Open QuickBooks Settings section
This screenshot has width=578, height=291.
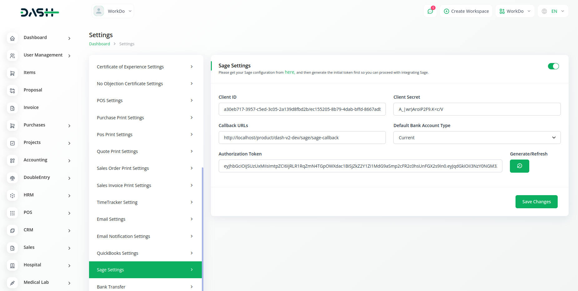(x=145, y=253)
